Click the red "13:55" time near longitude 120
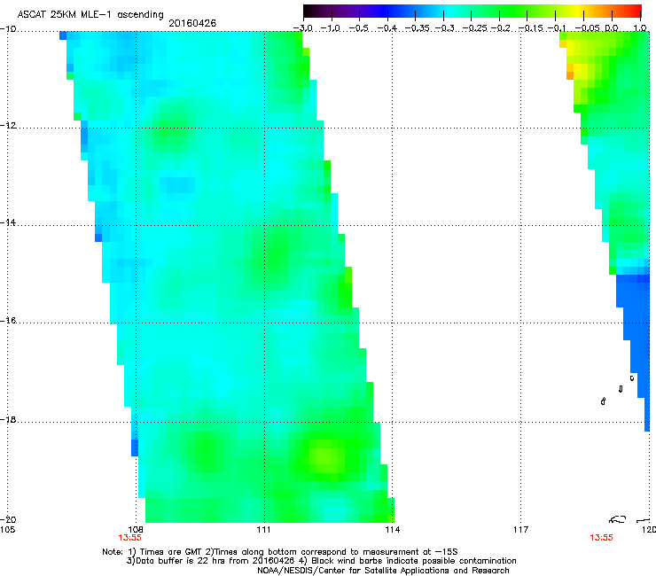 coord(602,538)
